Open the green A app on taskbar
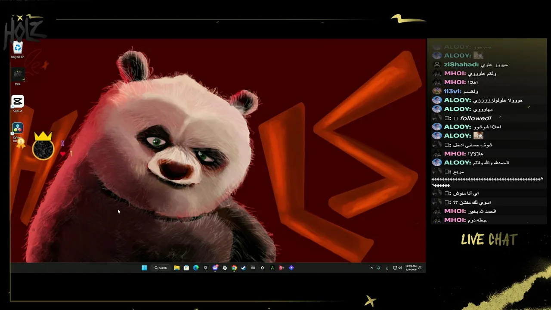 272,268
